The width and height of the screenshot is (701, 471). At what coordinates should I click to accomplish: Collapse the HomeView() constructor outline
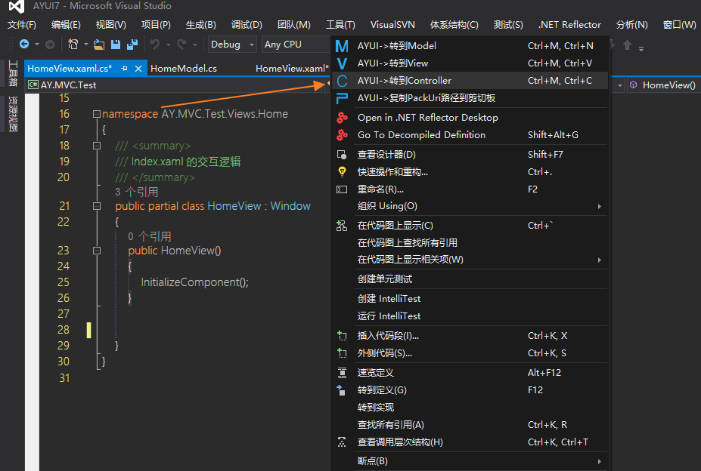pyautogui.click(x=97, y=251)
